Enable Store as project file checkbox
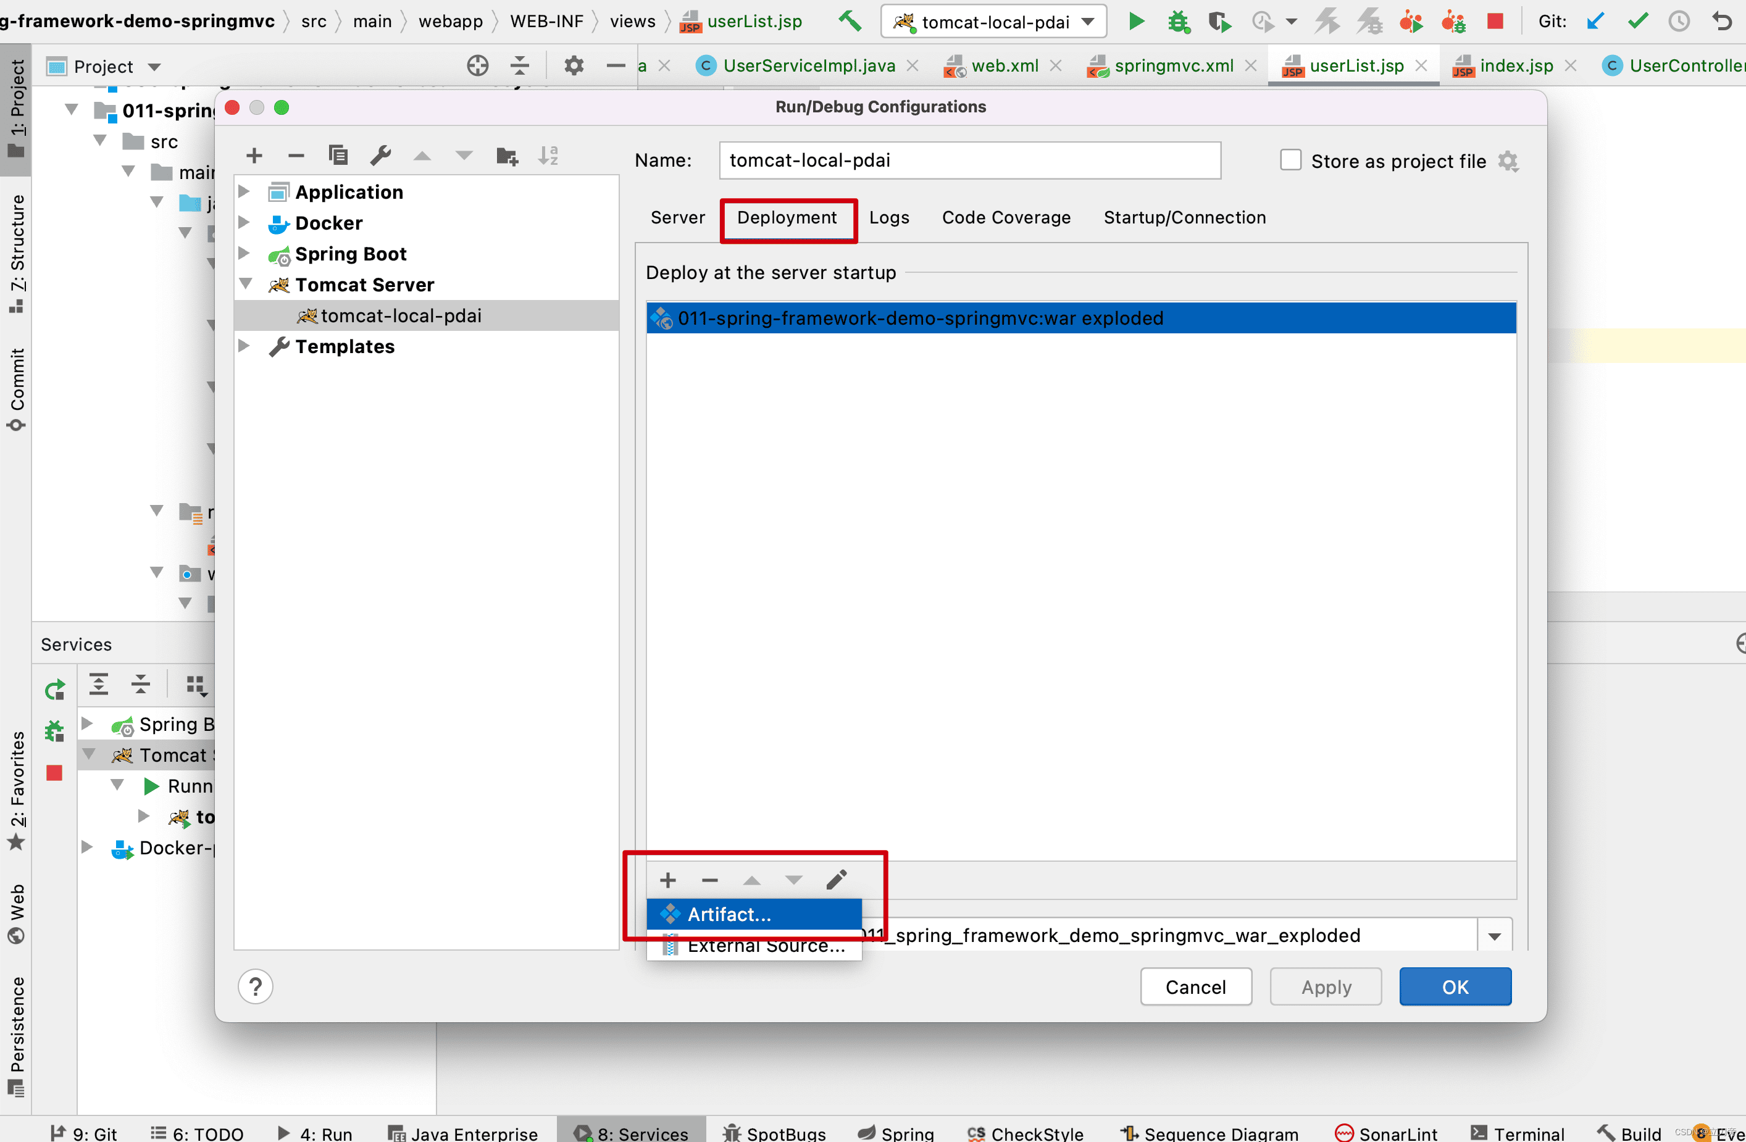 (x=1290, y=160)
